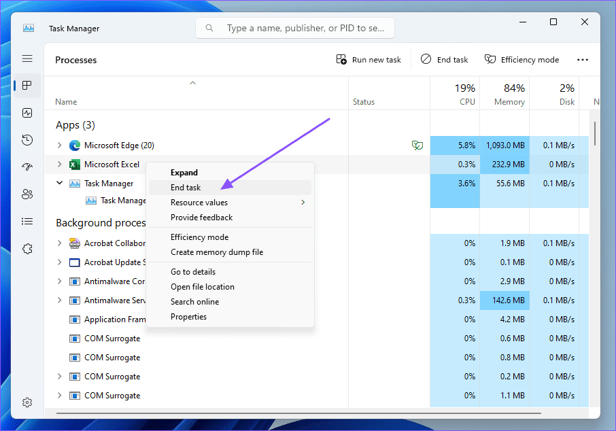Select Go to details menu entry
Viewport: 616px width, 431px height.
point(230,271)
